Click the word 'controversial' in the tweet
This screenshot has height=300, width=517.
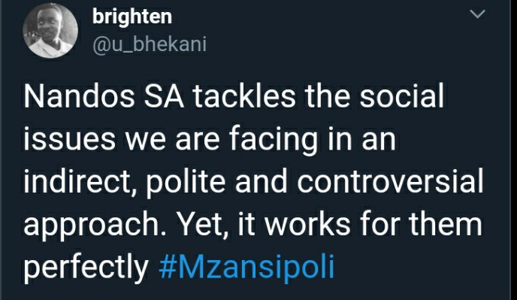pos(390,181)
